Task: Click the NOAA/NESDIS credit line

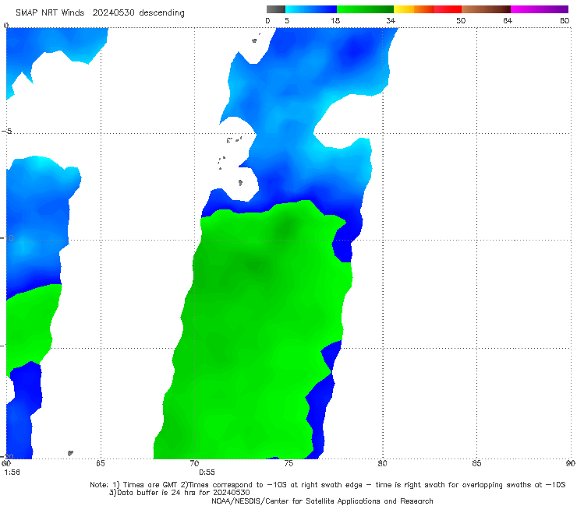Action: point(322,501)
